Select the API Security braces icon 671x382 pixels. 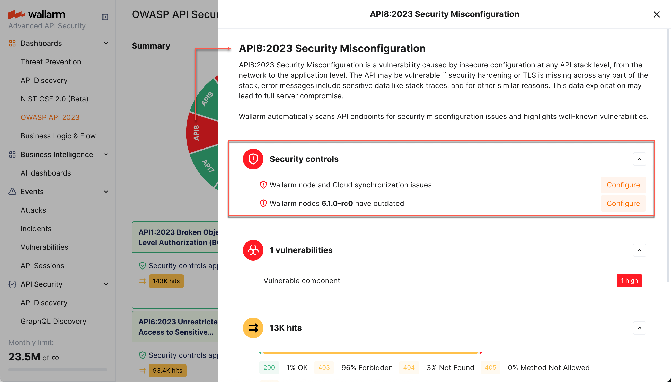[12, 284]
